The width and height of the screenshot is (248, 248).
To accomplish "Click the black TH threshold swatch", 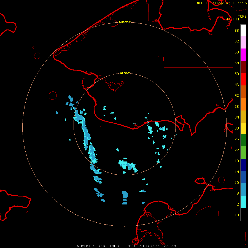I will [243, 214].
